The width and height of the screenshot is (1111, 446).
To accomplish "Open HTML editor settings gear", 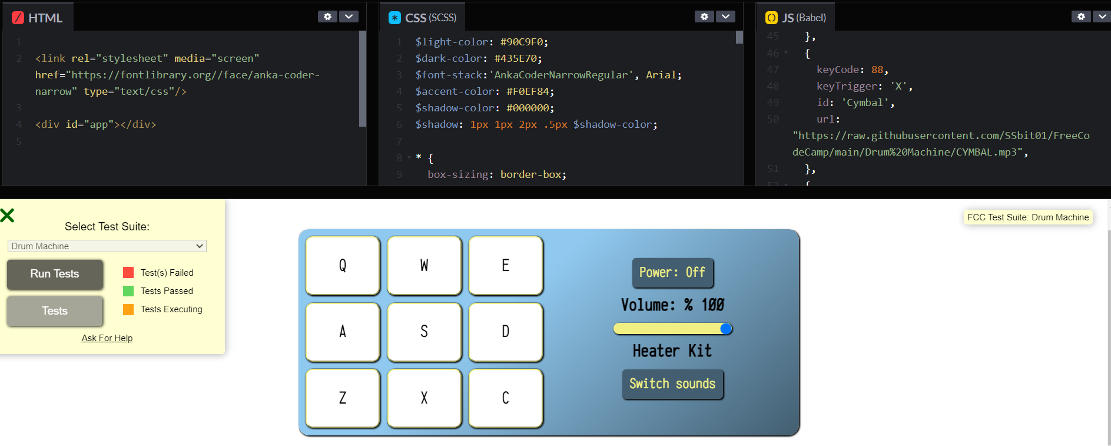I will coord(327,16).
